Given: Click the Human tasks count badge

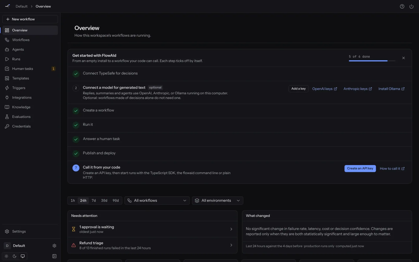Looking at the screenshot, I should [53, 69].
